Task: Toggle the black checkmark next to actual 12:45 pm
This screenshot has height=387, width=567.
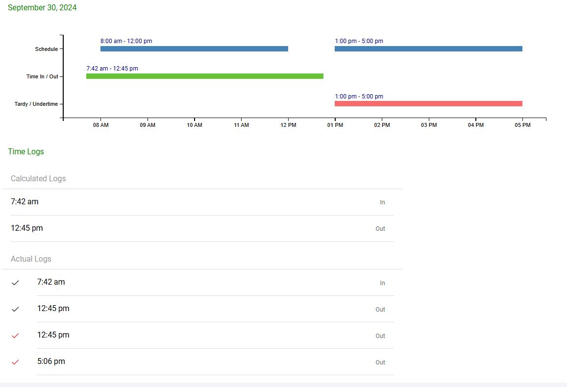Action: tap(15, 309)
